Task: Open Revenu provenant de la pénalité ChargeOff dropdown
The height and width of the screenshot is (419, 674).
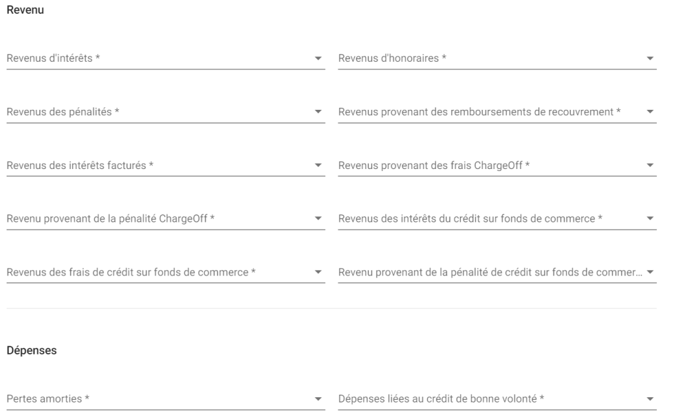Action: coord(165,219)
